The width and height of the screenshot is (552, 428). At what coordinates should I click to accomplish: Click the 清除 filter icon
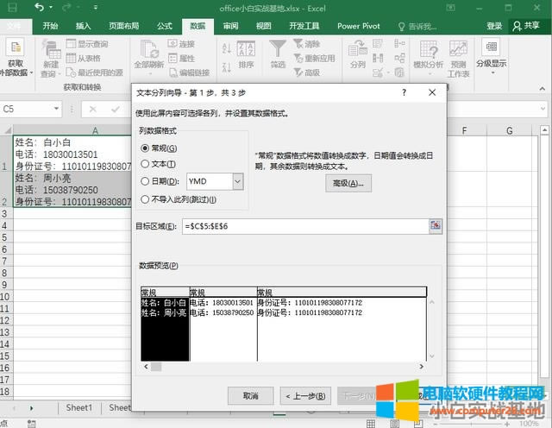(x=298, y=44)
